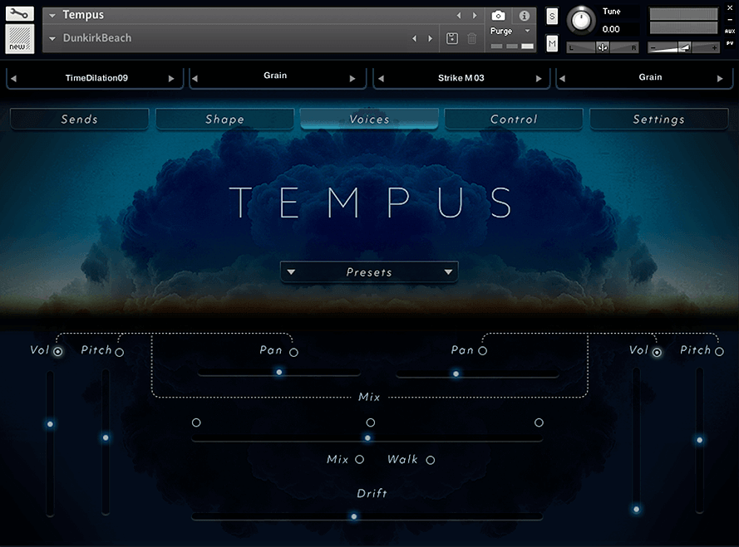
Task: Select next sample after TimeDilation09
Action: [x=171, y=78]
